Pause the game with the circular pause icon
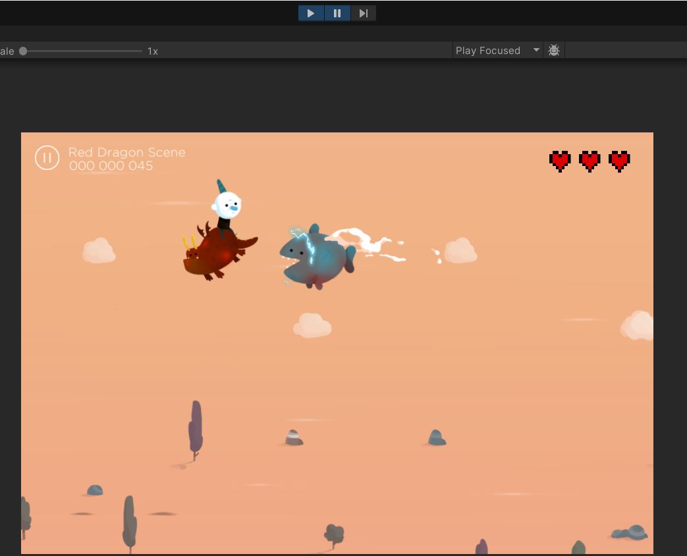 coord(47,157)
